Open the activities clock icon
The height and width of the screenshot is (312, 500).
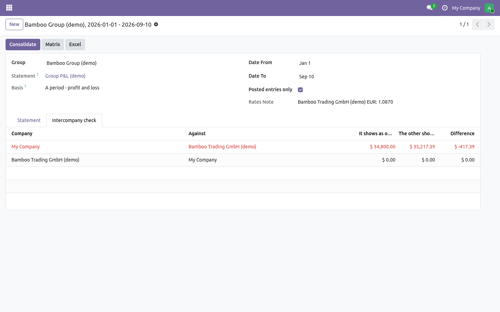[x=444, y=8]
